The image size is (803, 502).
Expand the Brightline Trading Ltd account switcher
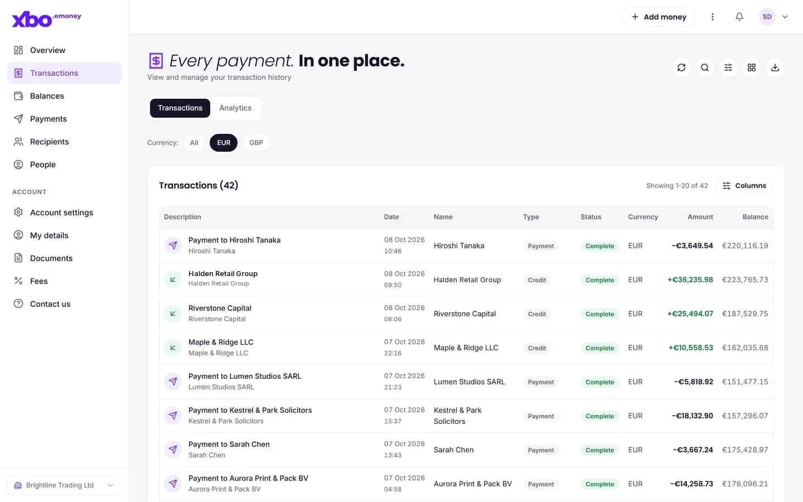click(x=64, y=485)
